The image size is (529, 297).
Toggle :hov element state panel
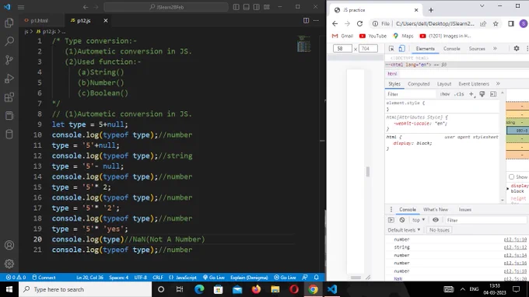(x=445, y=94)
